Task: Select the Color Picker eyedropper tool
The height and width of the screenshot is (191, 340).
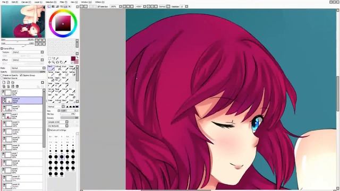Action: point(65,62)
